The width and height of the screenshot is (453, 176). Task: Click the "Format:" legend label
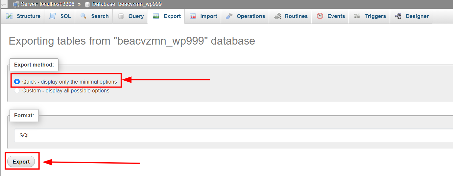[x=24, y=115]
